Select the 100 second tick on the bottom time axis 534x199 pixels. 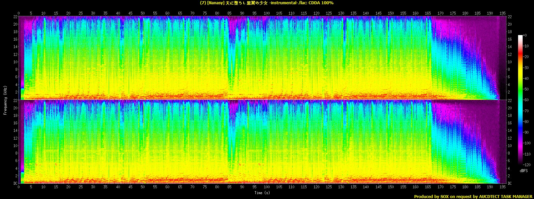[267, 187]
